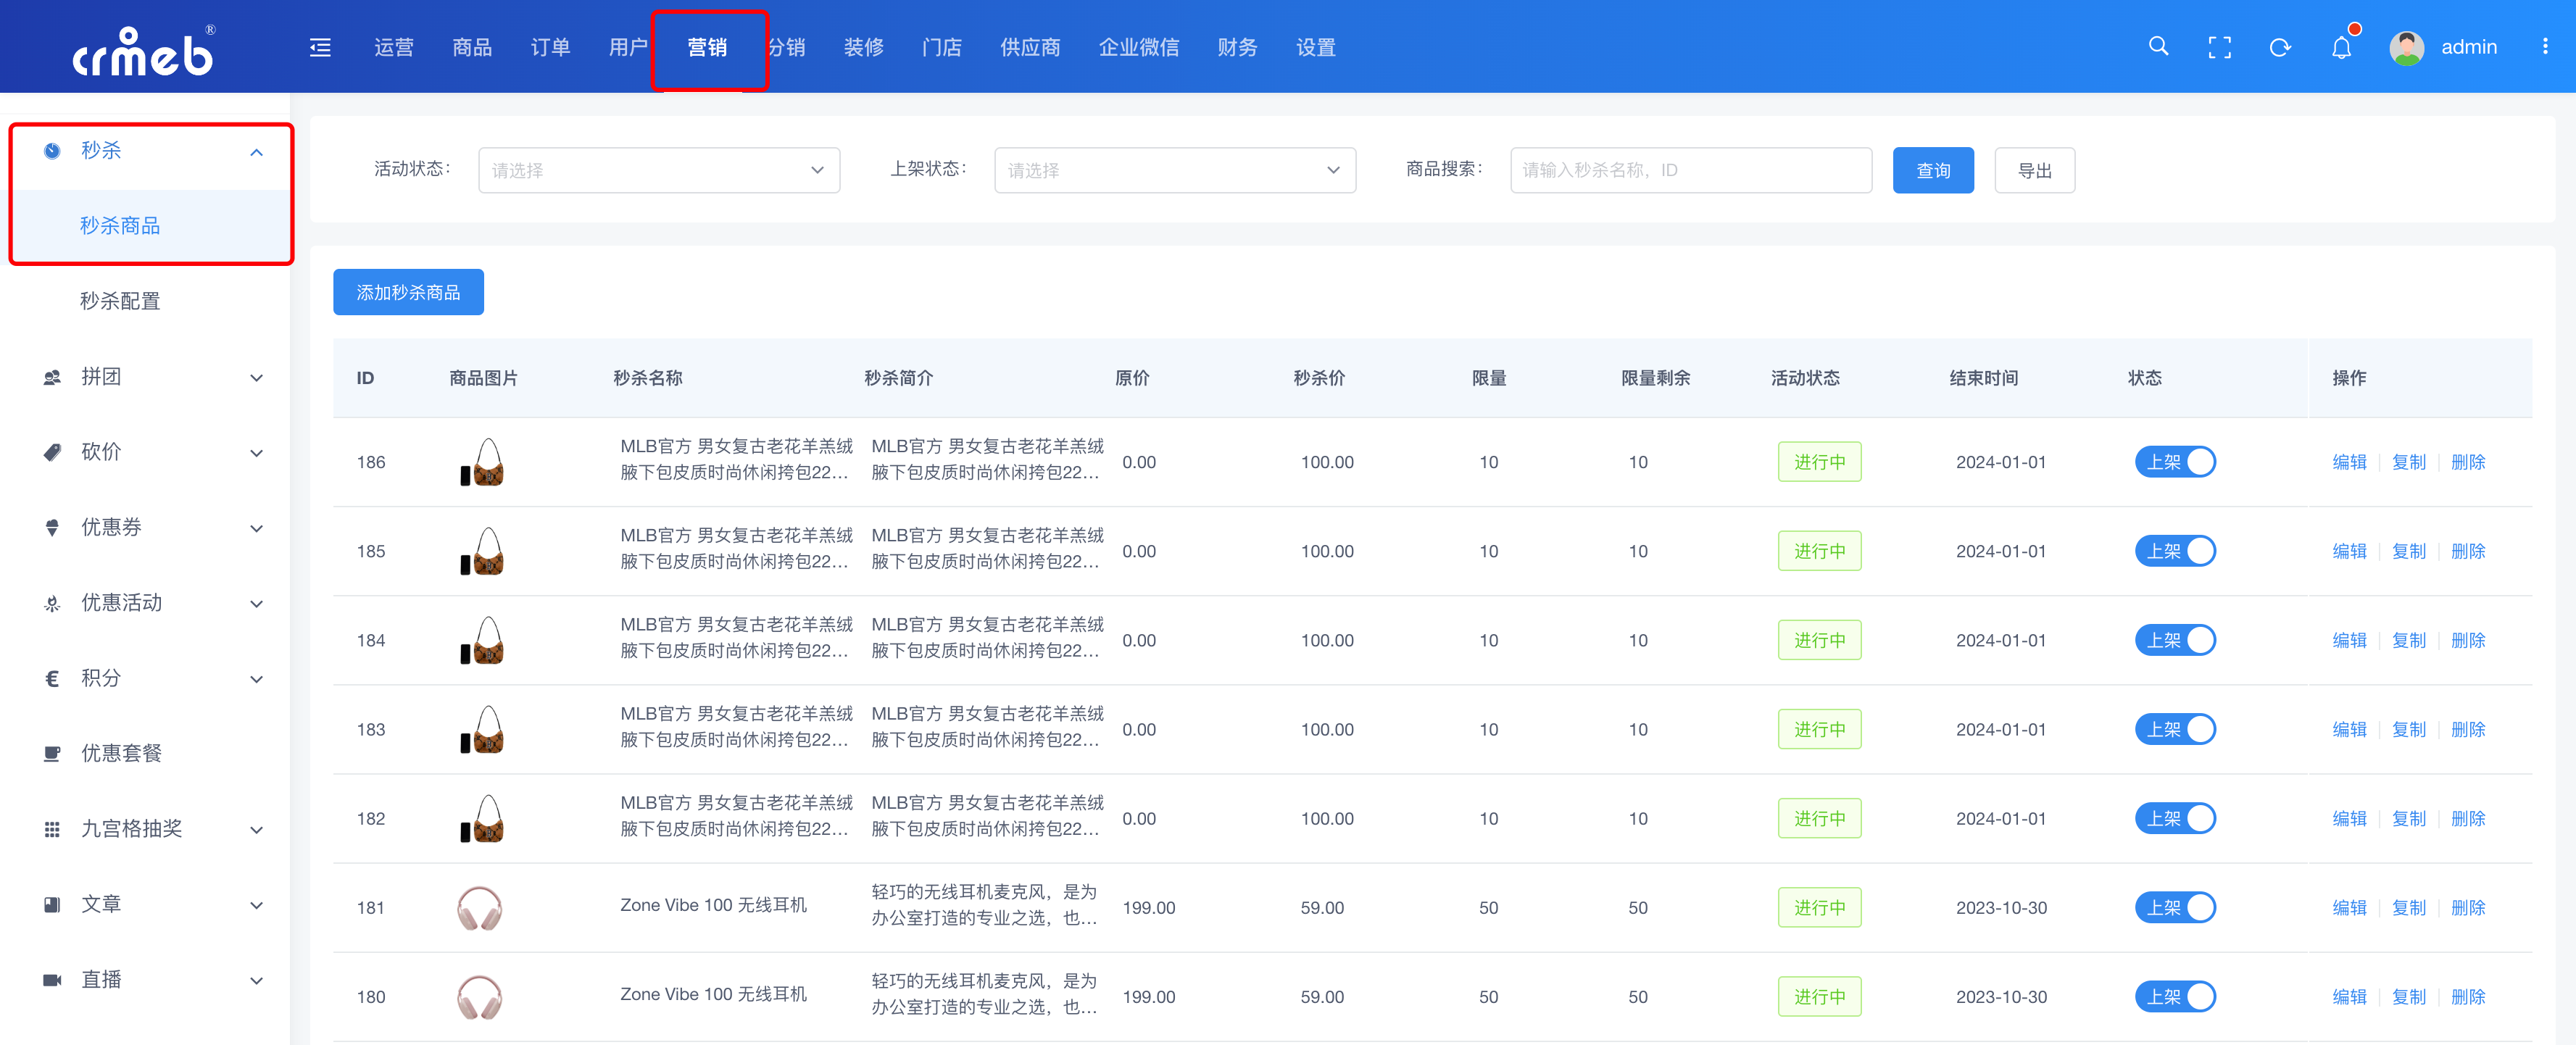Toggle 上架 switch for ID 186
The image size is (2576, 1045).
click(x=2175, y=462)
